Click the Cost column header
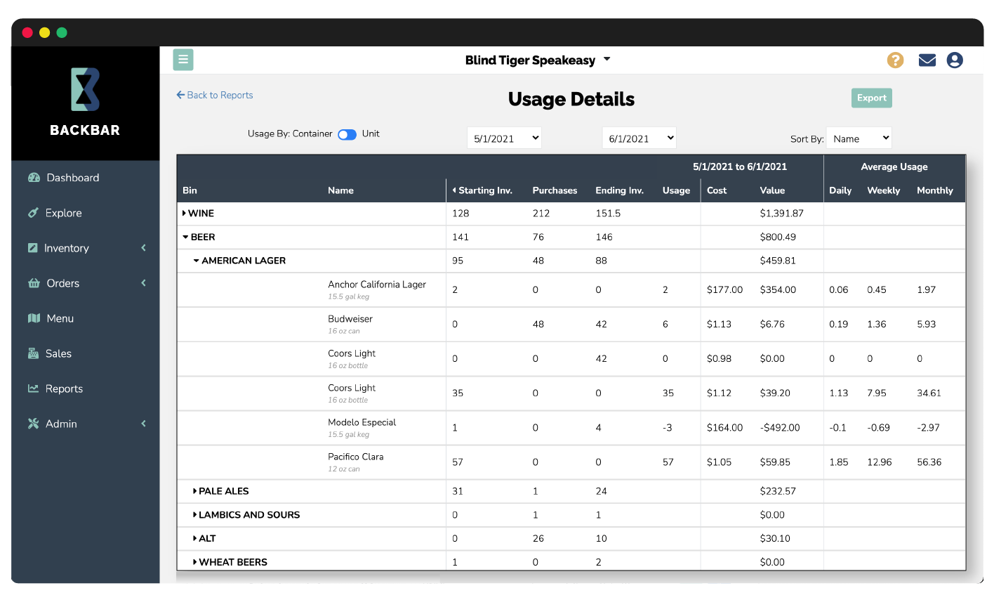The width and height of the screenshot is (994, 600). pyautogui.click(x=717, y=190)
